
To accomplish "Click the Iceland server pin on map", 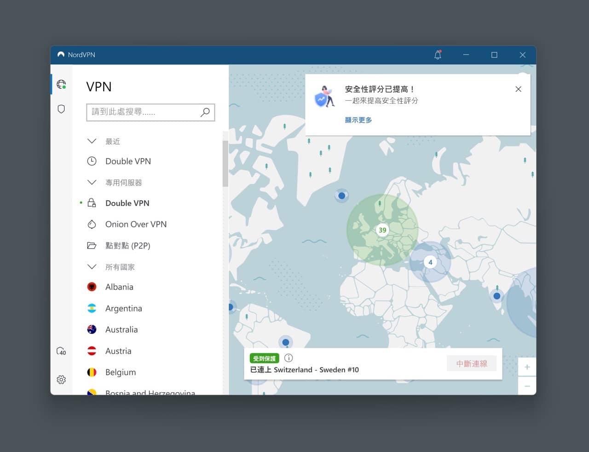I will pos(342,196).
